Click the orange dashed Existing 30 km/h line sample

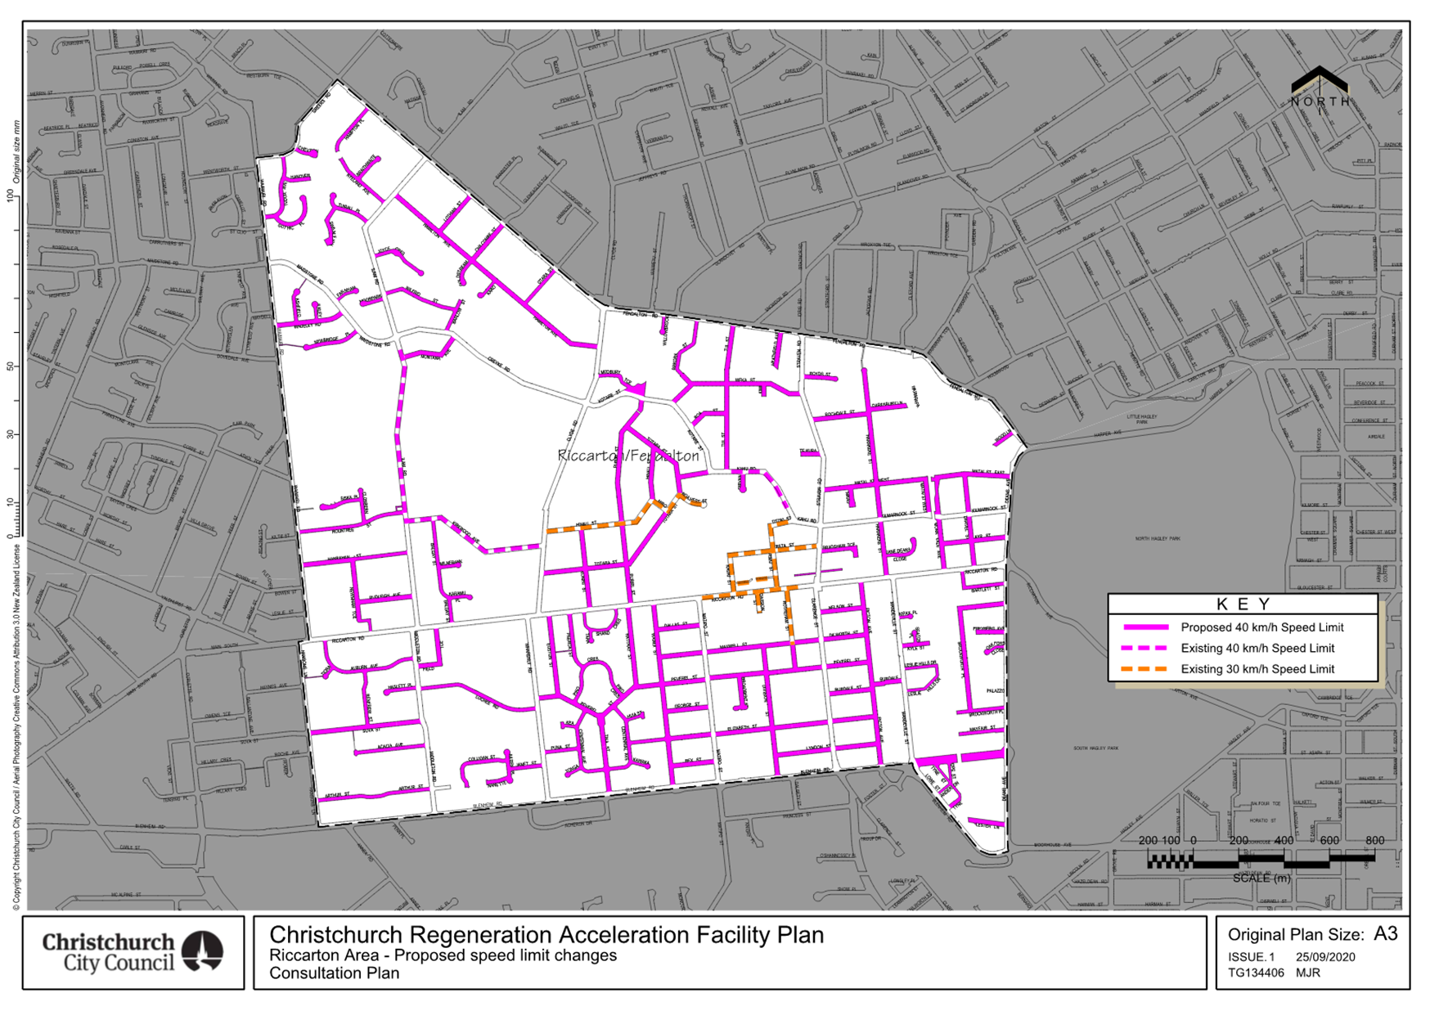1145,669
